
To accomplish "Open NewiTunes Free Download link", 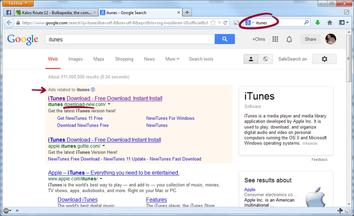I will coord(74,159).
